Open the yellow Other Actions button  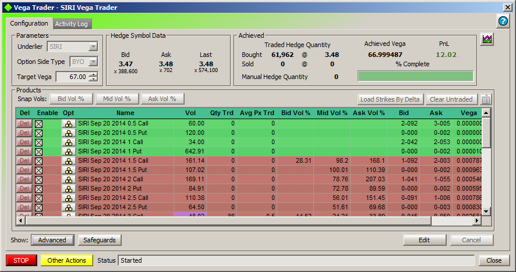click(67, 260)
